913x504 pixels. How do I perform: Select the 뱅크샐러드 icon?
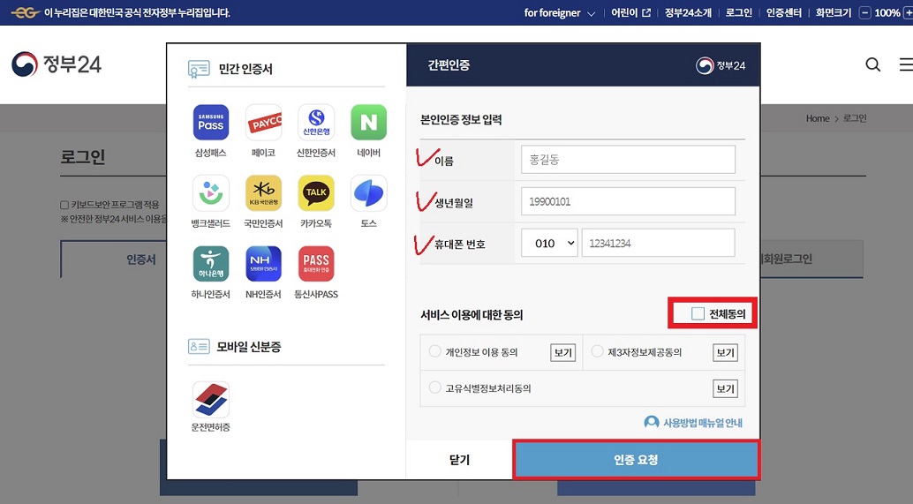coord(211,192)
